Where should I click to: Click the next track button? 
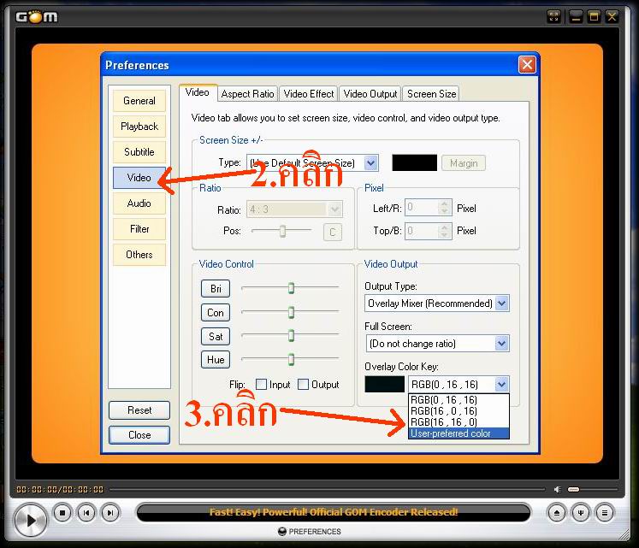click(110, 513)
